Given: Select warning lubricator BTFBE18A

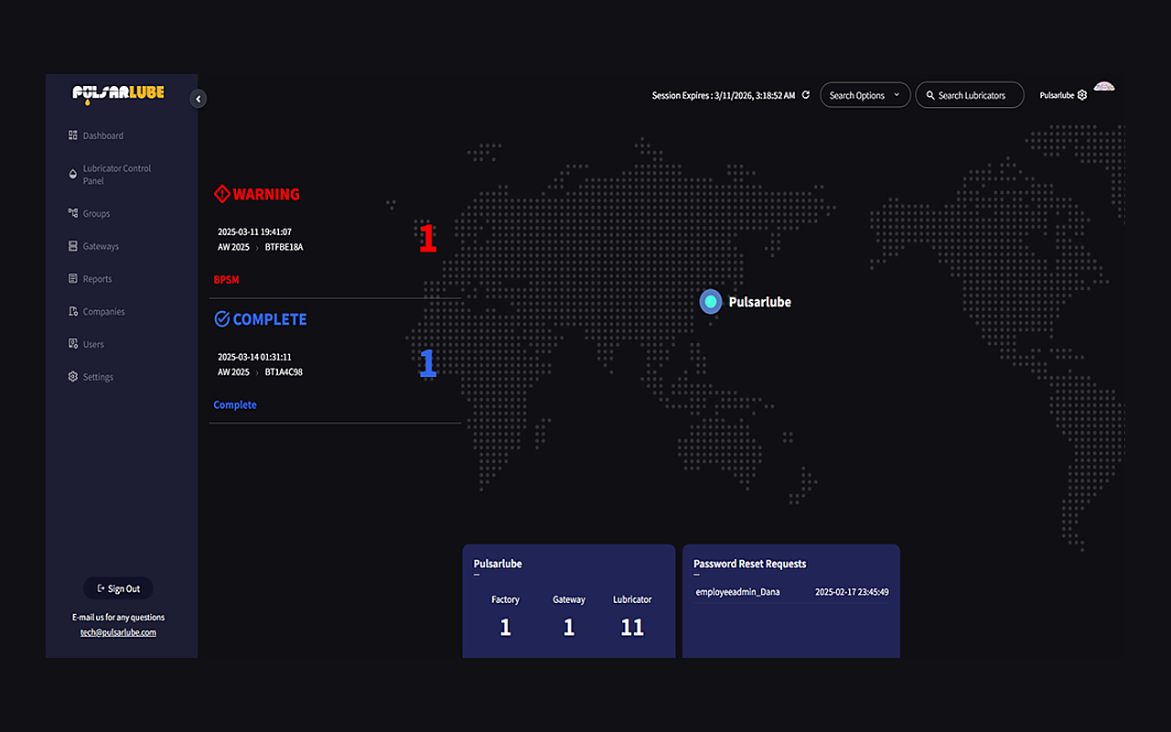Looking at the screenshot, I should tap(284, 247).
